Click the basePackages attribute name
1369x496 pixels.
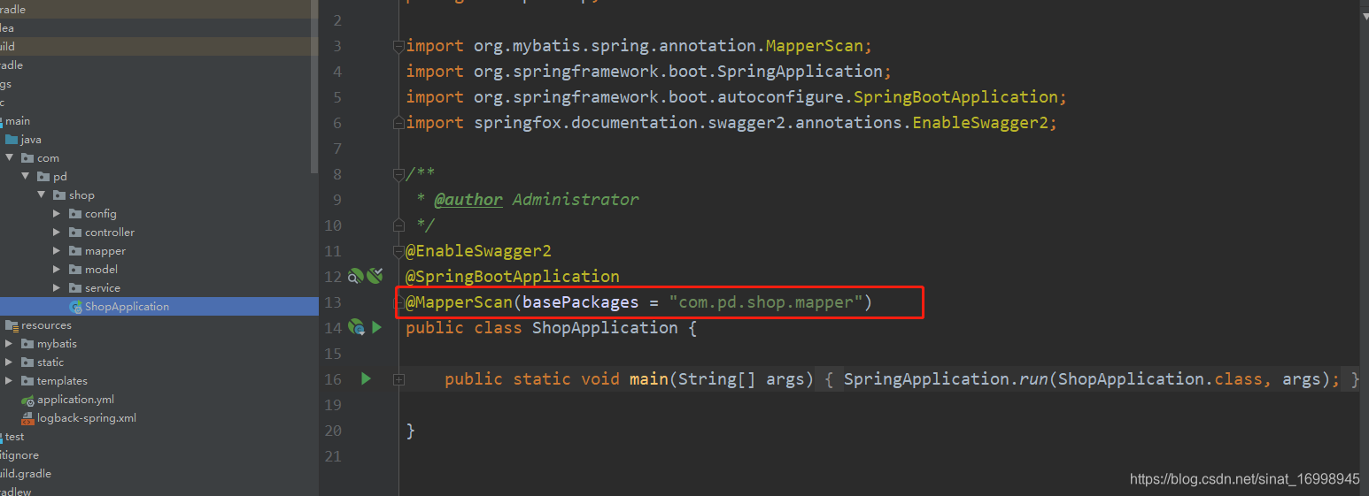click(581, 302)
